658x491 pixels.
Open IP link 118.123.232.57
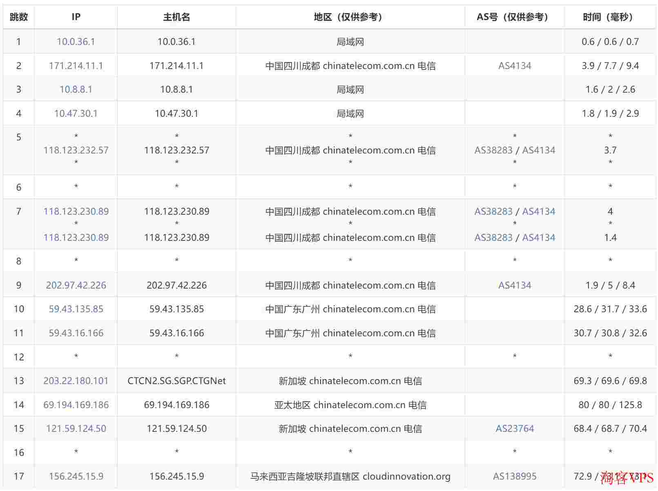point(76,150)
